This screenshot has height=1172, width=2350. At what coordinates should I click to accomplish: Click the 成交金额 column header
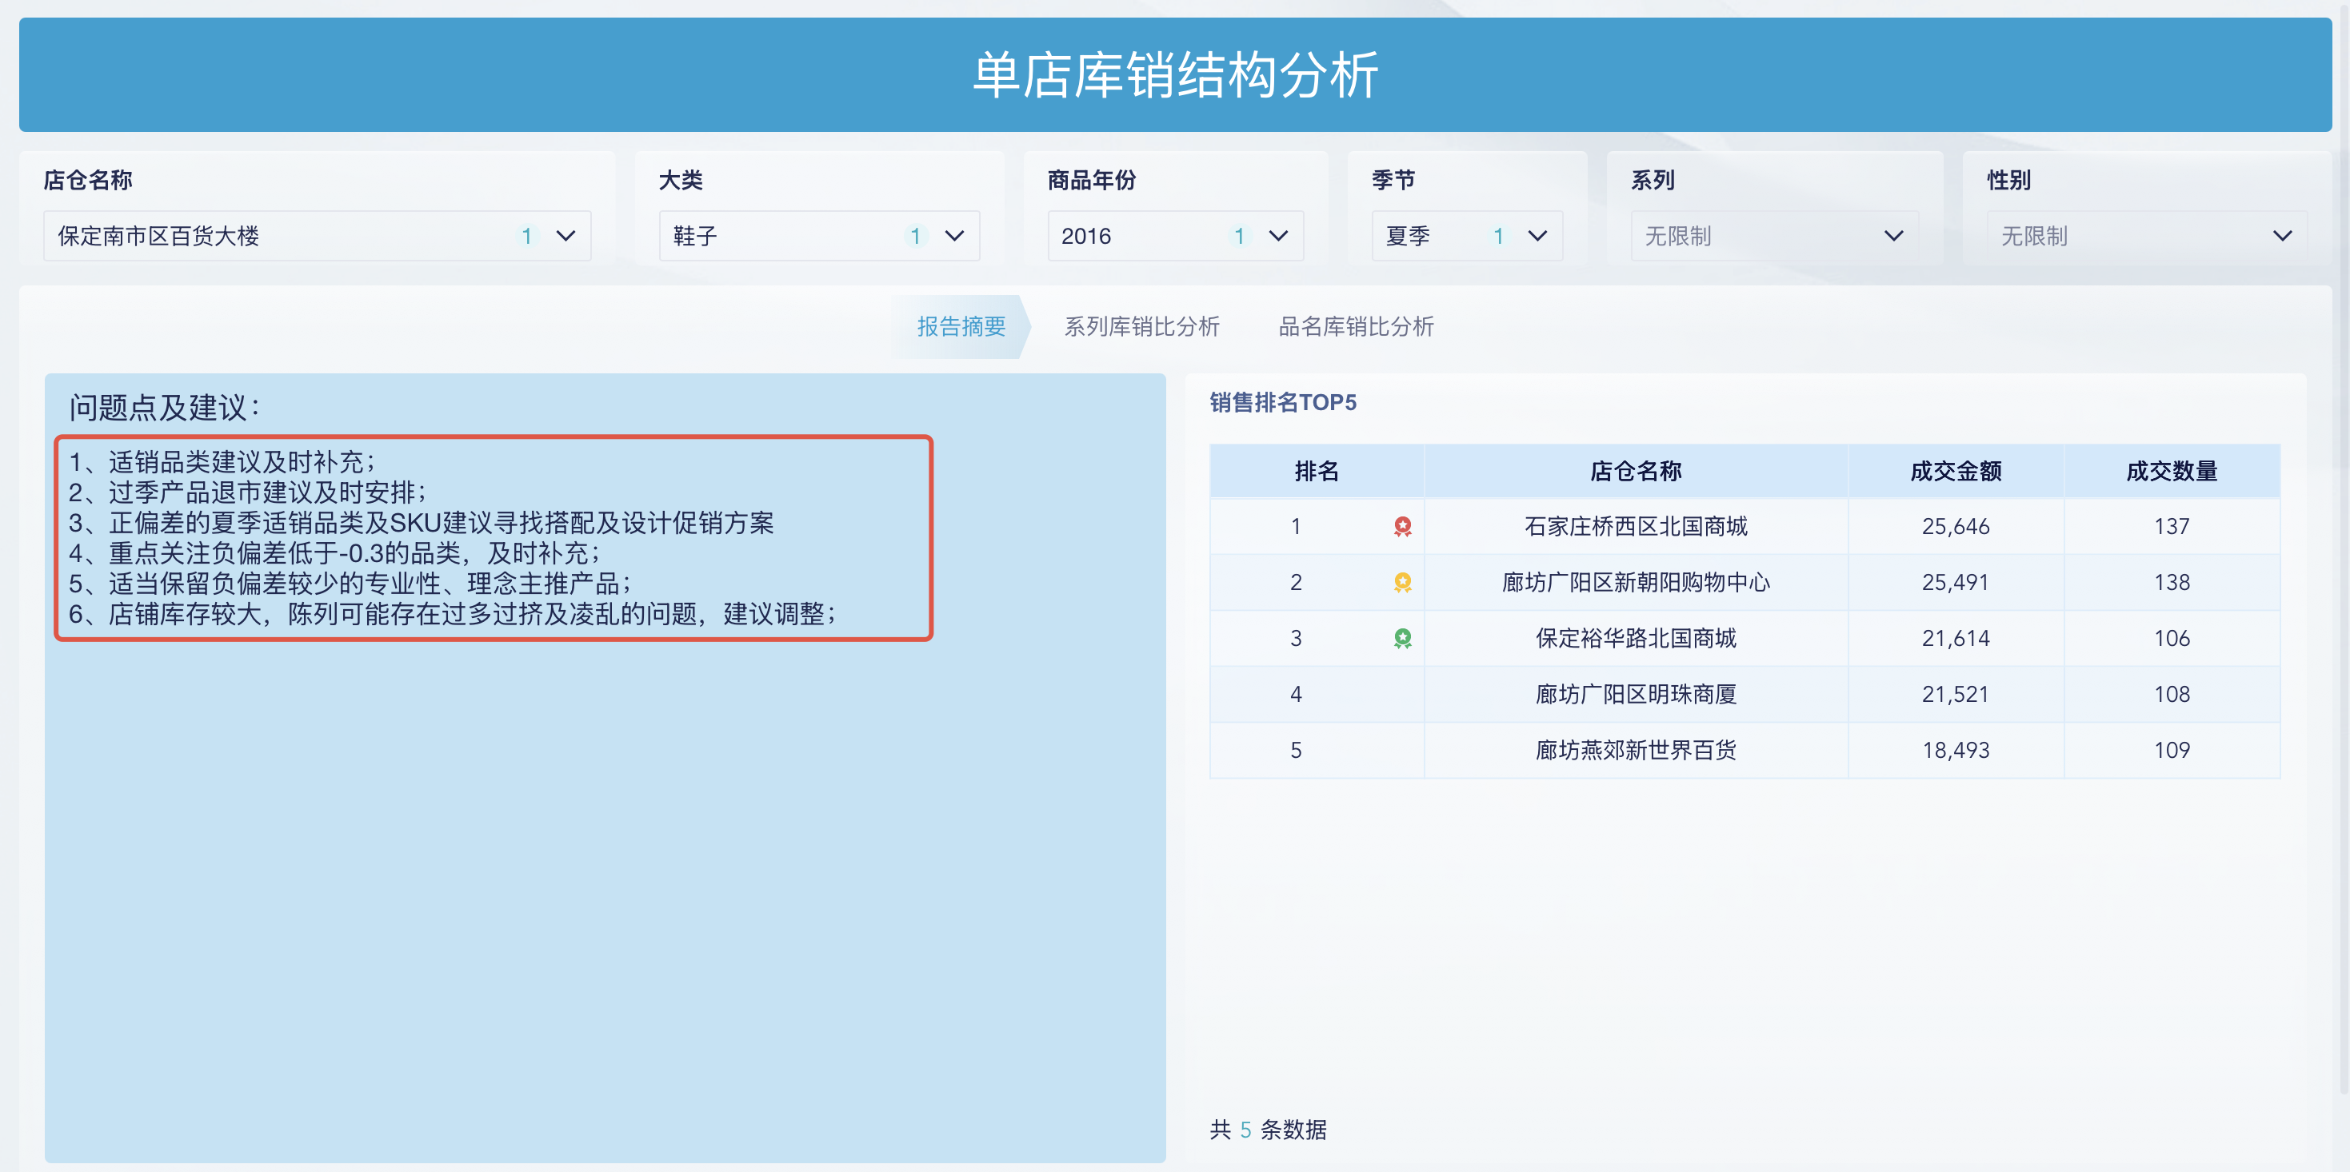[x=1956, y=471]
